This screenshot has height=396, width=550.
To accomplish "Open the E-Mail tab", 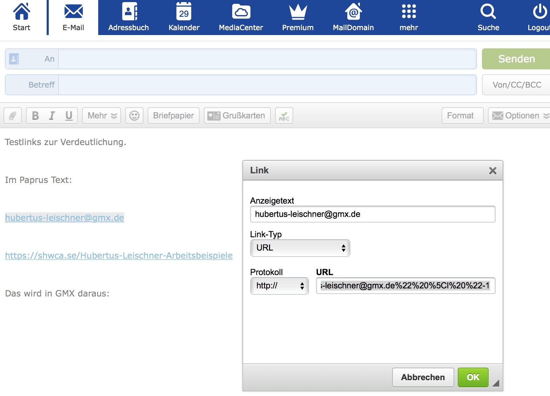I will [73, 17].
